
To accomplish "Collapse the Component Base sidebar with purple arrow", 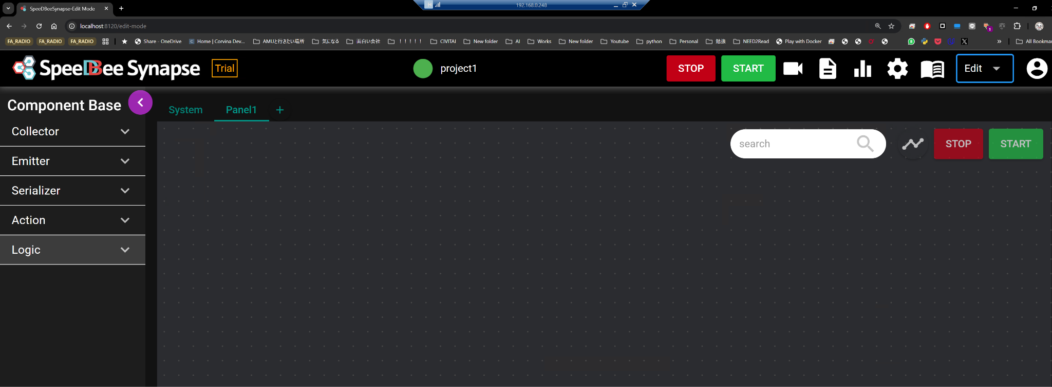I will point(140,103).
